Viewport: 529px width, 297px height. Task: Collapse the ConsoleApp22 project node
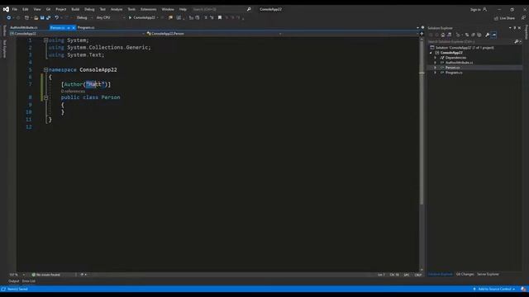pyautogui.click(x=431, y=53)
